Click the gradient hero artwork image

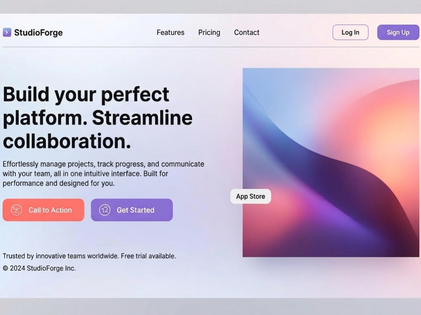(331, 163)
